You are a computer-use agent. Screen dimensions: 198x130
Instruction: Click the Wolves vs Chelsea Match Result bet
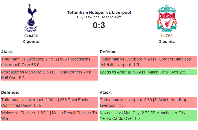pos(49,116)
